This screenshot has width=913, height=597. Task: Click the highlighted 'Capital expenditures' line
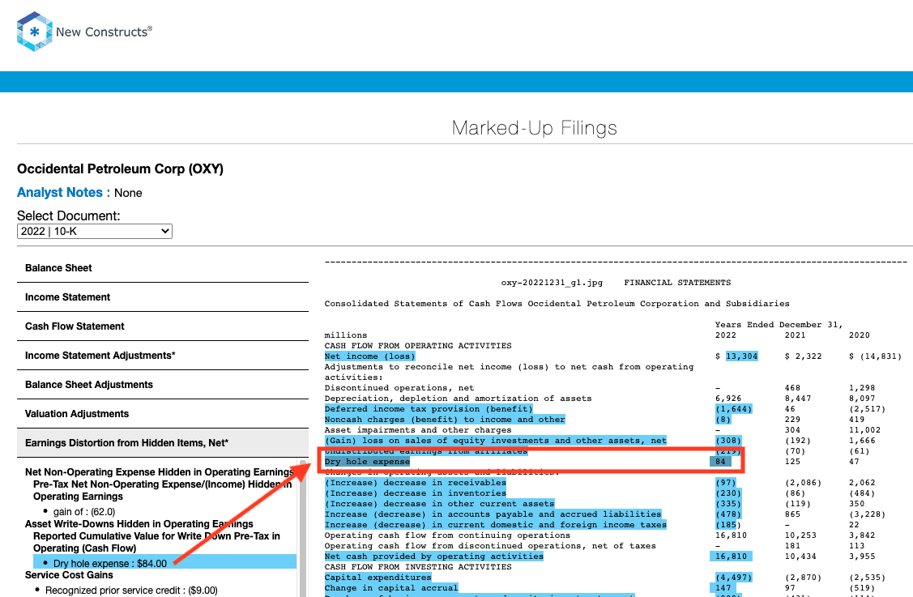coord(378,578)
